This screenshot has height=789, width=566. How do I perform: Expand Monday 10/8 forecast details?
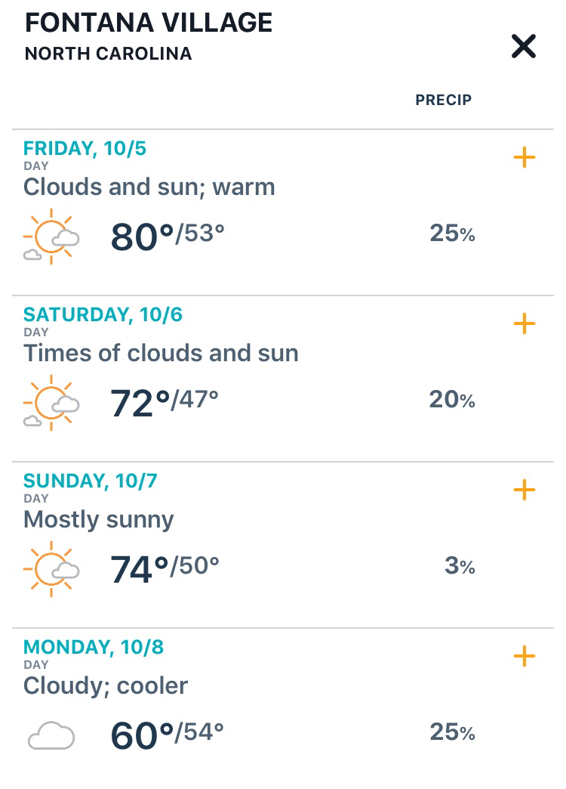524,656
